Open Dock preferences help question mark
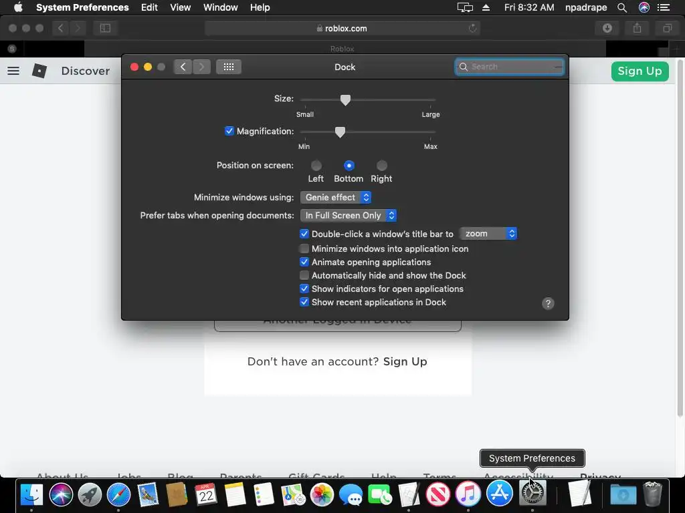685x513 pixels. [548, 304]
